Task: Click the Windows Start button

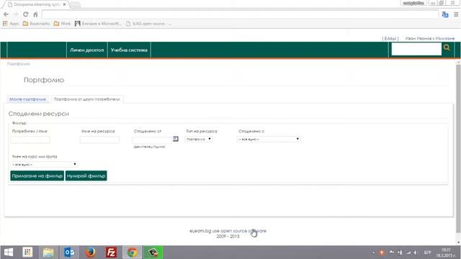Action: 9,253
